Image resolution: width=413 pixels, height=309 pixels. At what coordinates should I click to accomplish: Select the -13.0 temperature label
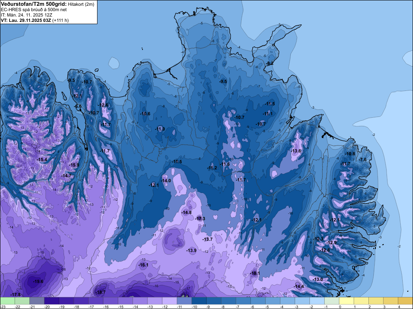click(318, 279)
